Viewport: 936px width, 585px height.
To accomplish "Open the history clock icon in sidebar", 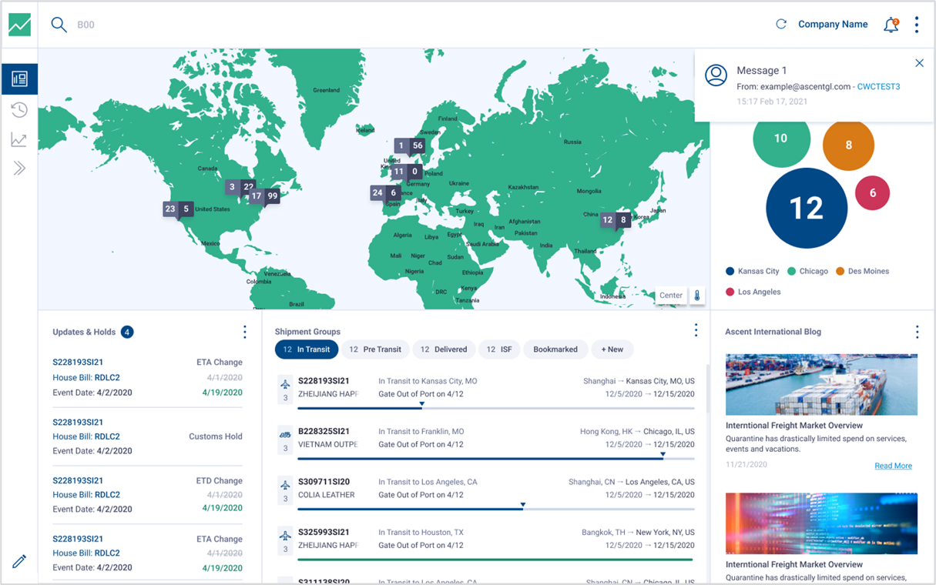I will [x=19, y=110].
